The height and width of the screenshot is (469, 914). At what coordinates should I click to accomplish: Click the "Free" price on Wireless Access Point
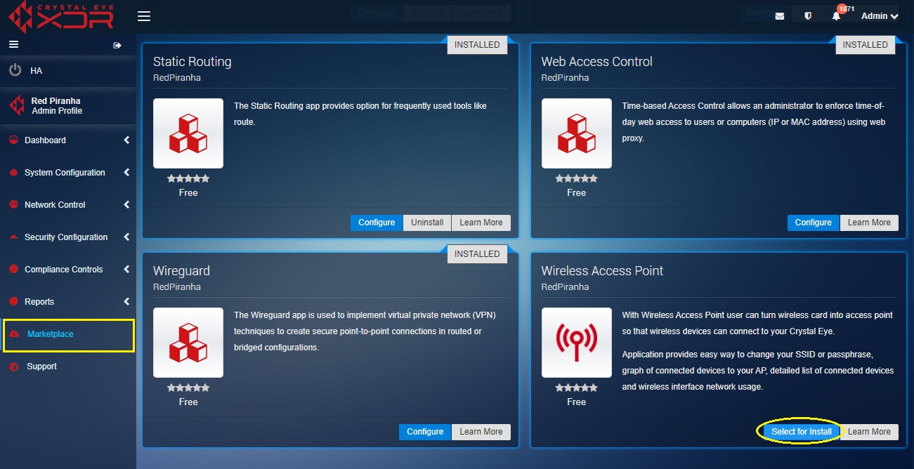tap(577, 402)
